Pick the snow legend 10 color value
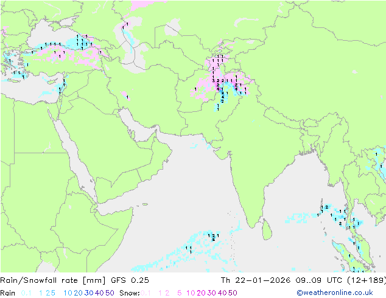 click(191, 293)
